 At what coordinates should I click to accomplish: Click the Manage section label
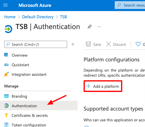point(11,86)
